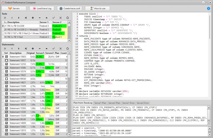Enable the Statement 99036 checkbox
Image resolution: width=213 pixels, height=138 pixels.
pyautogui.click(x=7, y=79)
